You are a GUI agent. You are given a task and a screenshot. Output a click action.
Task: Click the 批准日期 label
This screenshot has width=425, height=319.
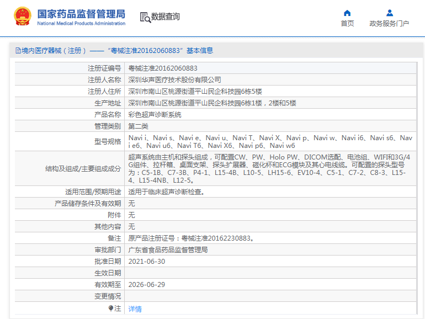tap(108, 262)
